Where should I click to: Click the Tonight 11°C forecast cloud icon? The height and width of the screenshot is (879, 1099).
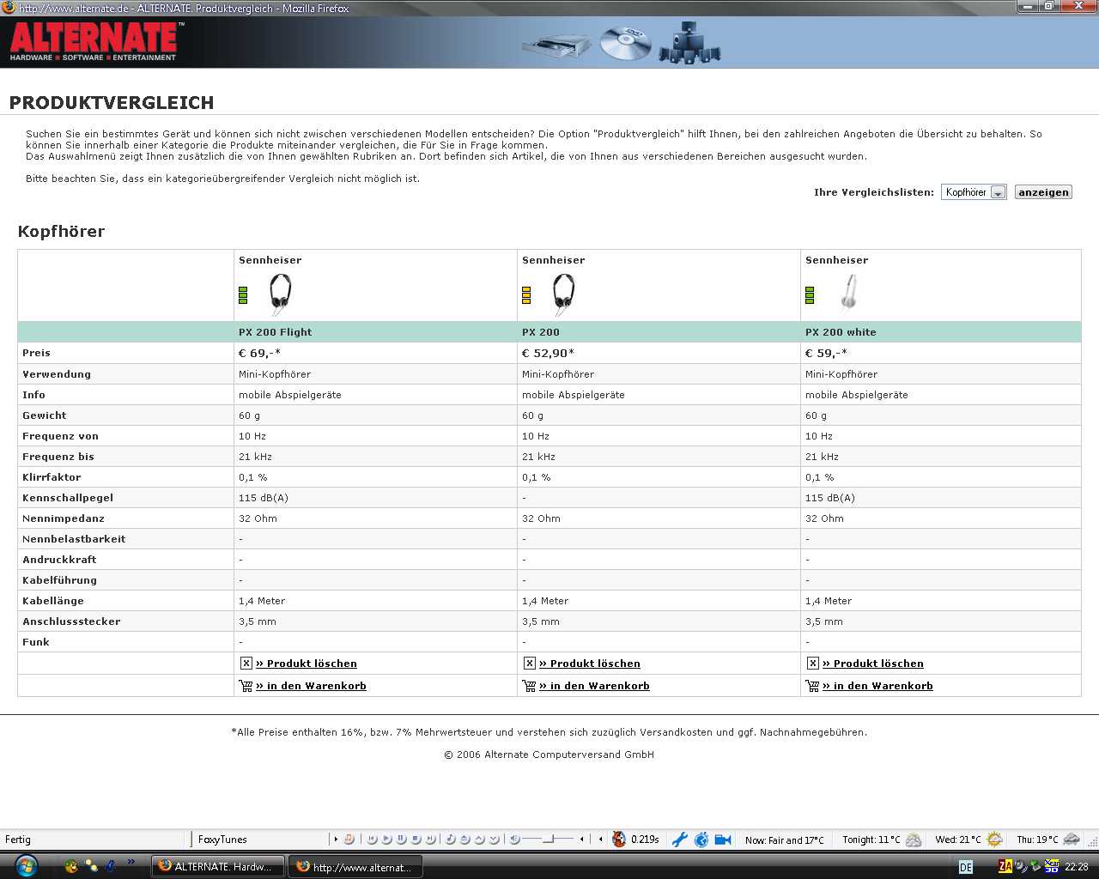click(914, 840)
